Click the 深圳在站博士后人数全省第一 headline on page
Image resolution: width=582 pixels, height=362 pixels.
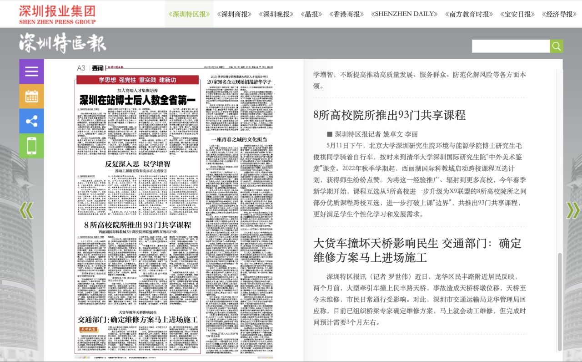[137, 98]
